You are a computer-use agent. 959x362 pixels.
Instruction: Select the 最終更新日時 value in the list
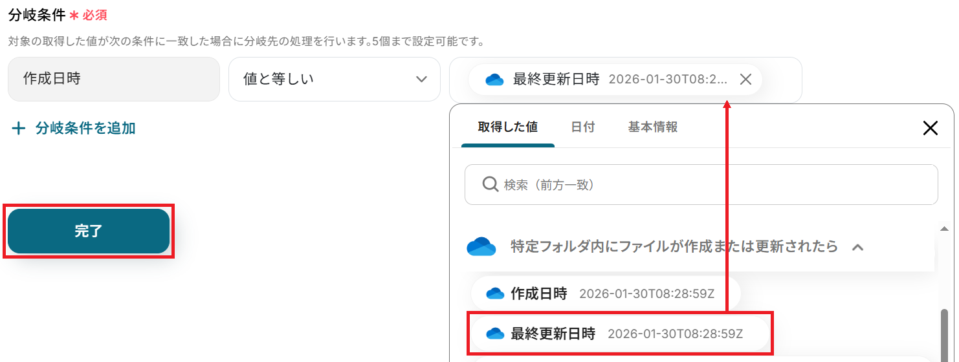620,334
